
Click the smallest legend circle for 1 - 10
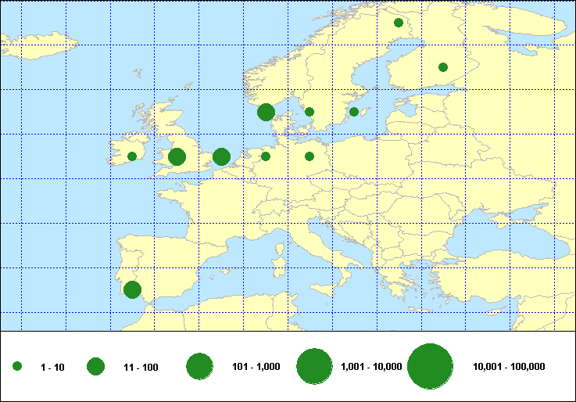[17, 366]
